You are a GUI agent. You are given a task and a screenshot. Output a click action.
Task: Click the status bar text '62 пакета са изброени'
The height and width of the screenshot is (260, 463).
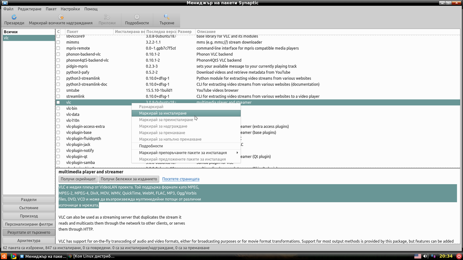pos(24,248)
